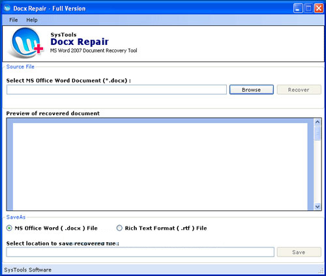Click the 'Docx Repair' product title text
The image size is (326, 276).
coord(80,42)
